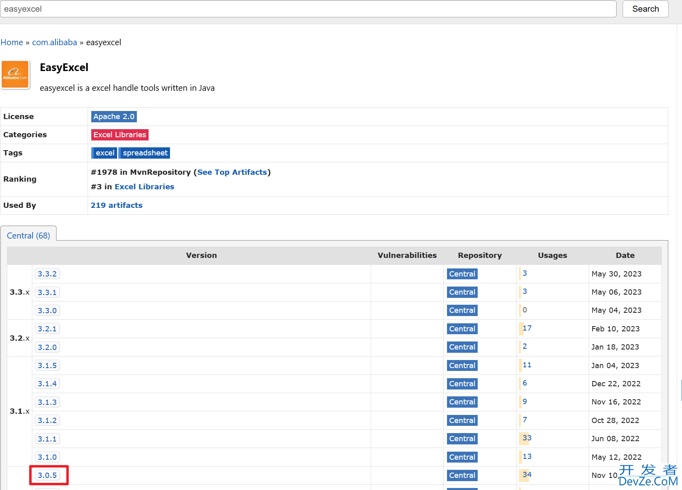The image size is (682, 490).
Task: Open version 3.2.1
Action: pos(47,329)
